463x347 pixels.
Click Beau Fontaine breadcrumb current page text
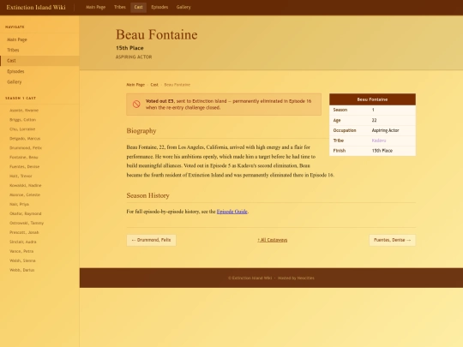point(177,85)
